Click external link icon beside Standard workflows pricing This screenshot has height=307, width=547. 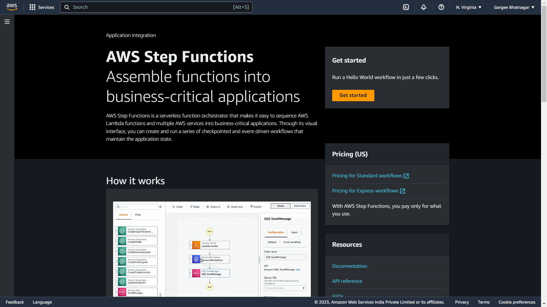click(407, 176)
